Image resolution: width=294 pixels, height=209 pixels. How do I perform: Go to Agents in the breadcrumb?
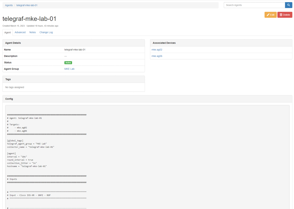[x=9, y=5]
